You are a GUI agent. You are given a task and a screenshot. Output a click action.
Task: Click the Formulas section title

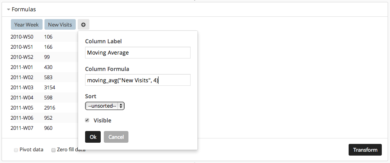point(24,9)
